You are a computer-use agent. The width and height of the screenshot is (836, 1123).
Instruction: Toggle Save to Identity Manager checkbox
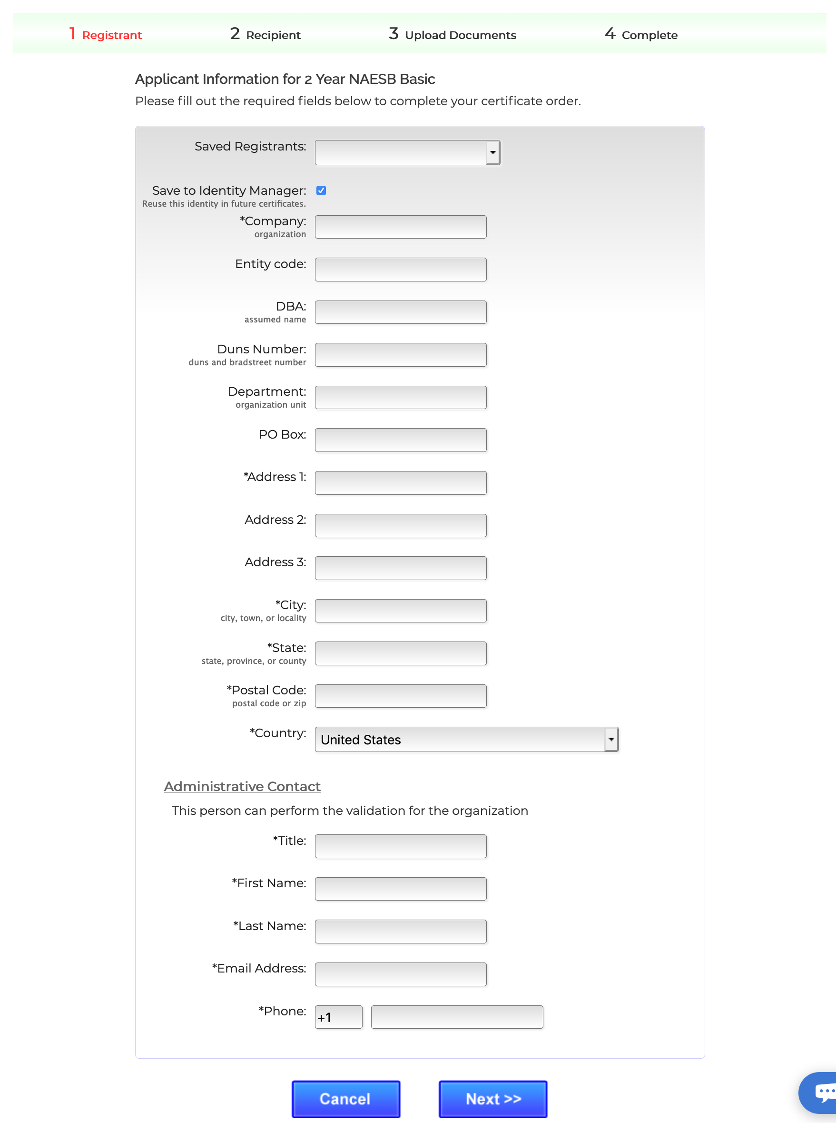click(x=321, y=191)
